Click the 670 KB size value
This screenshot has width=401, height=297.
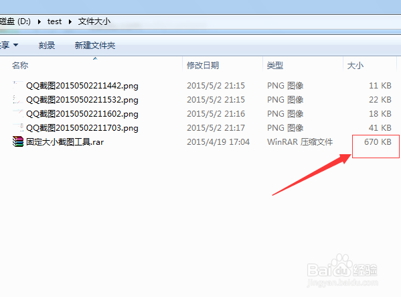click(x=378, y=141)
